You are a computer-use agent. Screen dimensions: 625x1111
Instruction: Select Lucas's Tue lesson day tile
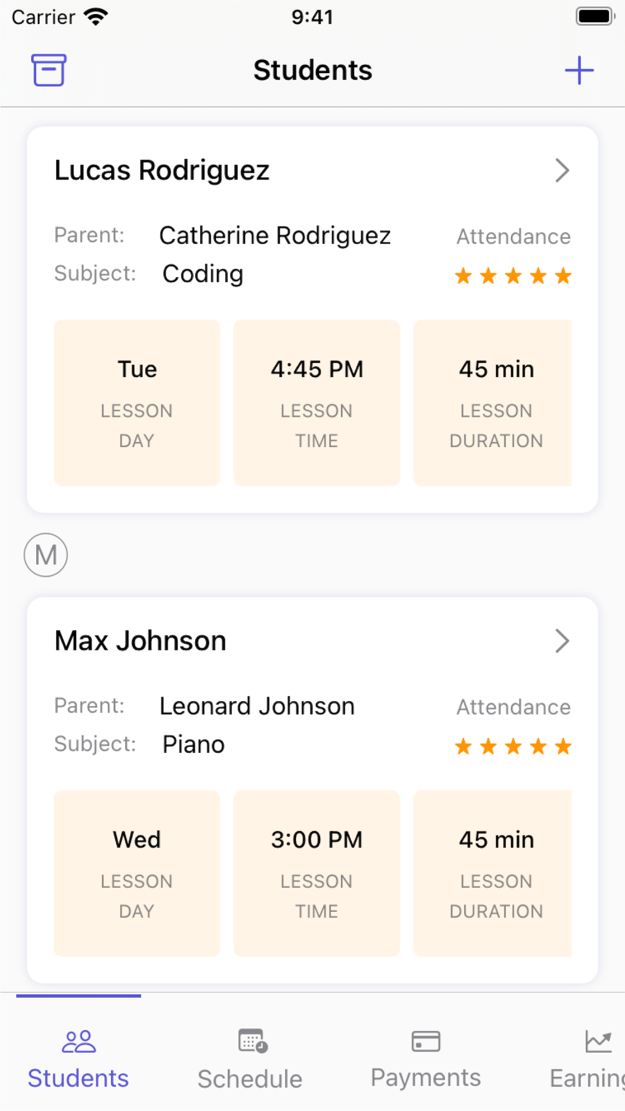(137, 403)
